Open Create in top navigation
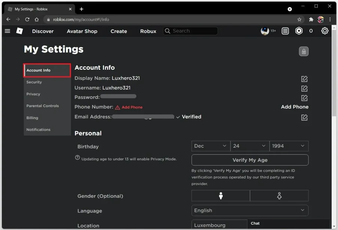The width and height of the screenshot is (338, 230). pyautogui.click(x=119, y=31)
